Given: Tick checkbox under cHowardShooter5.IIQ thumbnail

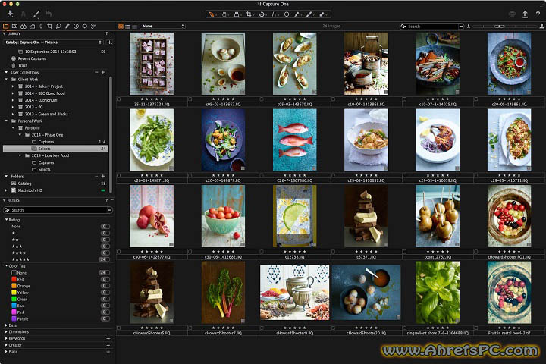Looking at the screenshot, I should (x=119, y=328).
